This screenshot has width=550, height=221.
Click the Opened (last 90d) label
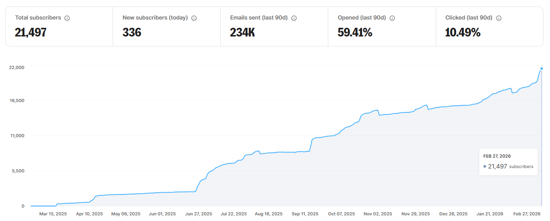coord(362,18)
